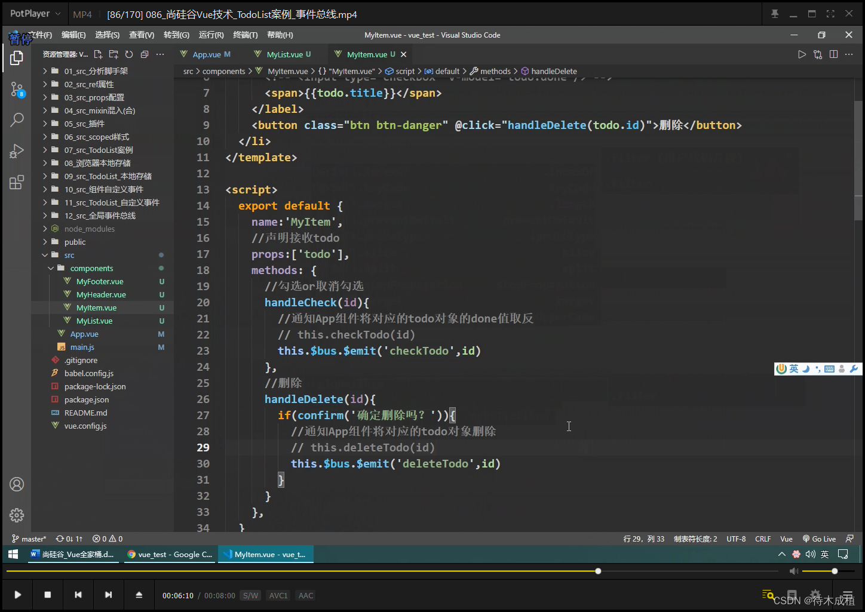Open Accounts icon in activity bar

pyautogui.click(x=17, y=484)
